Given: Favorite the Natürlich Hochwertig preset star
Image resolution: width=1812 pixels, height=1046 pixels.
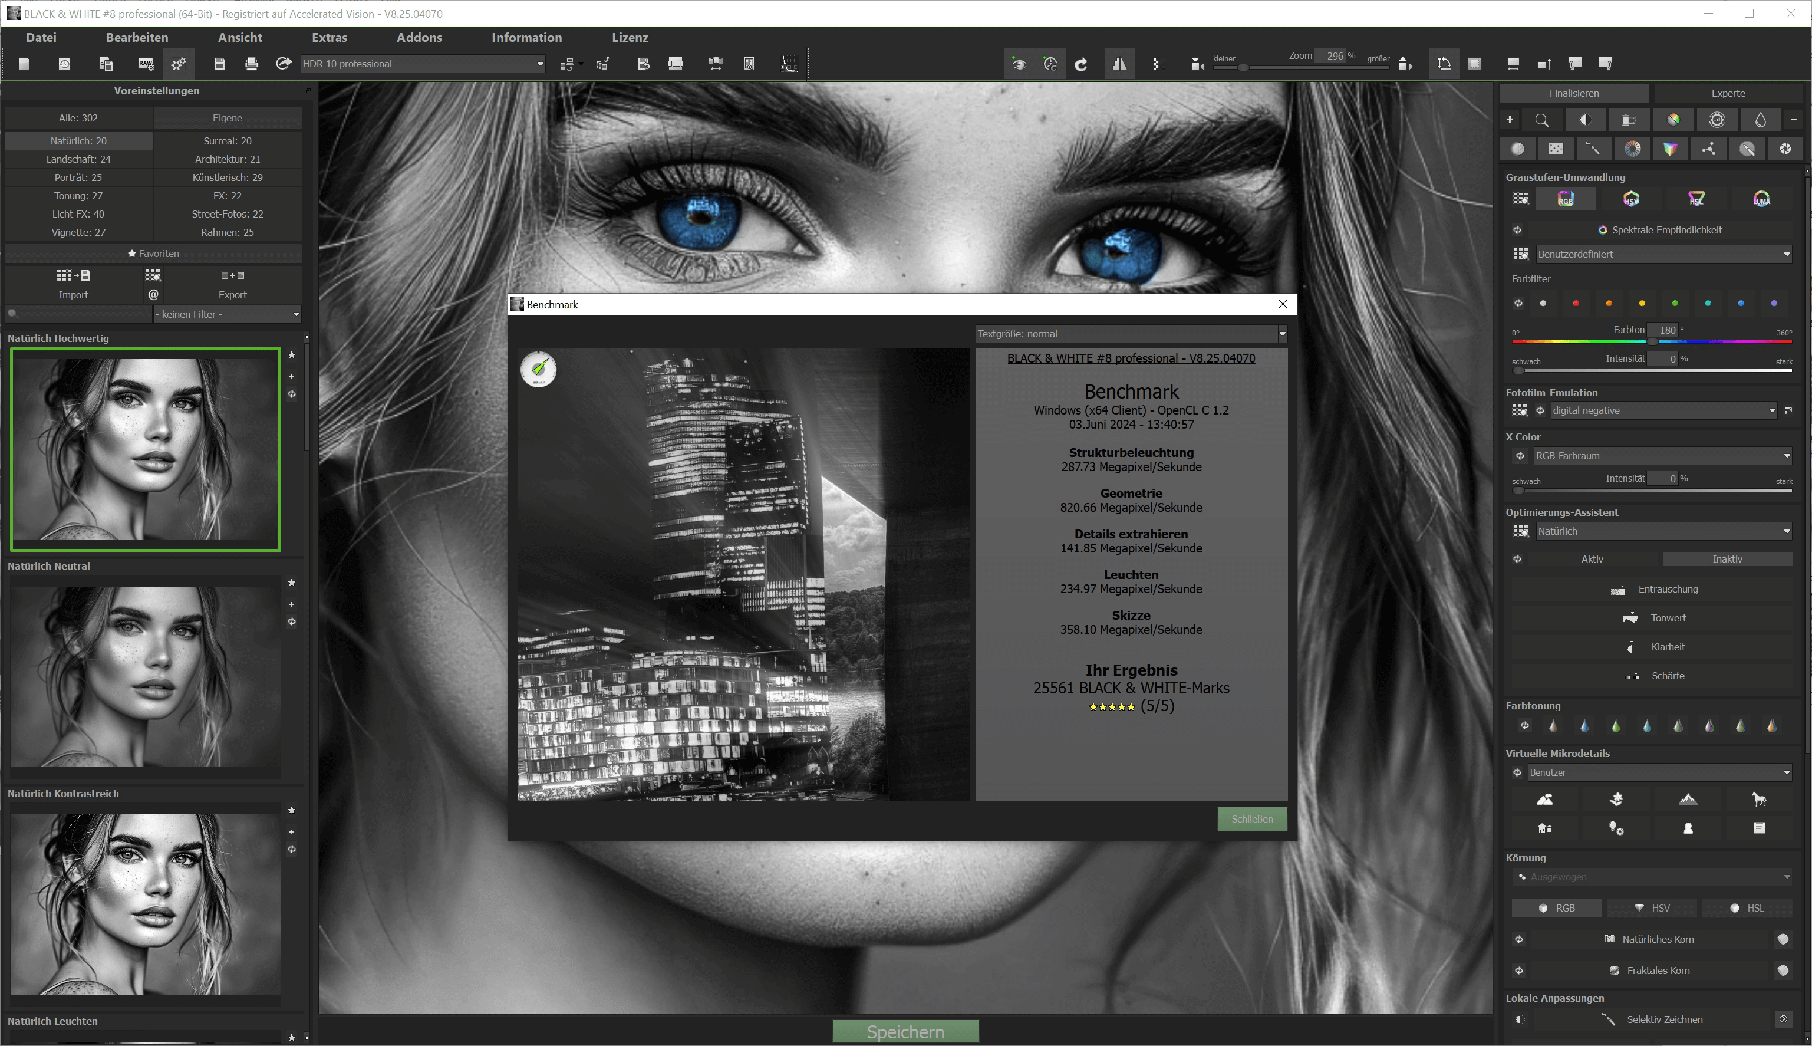Looking at the screenshot, I should pos(292,354).
